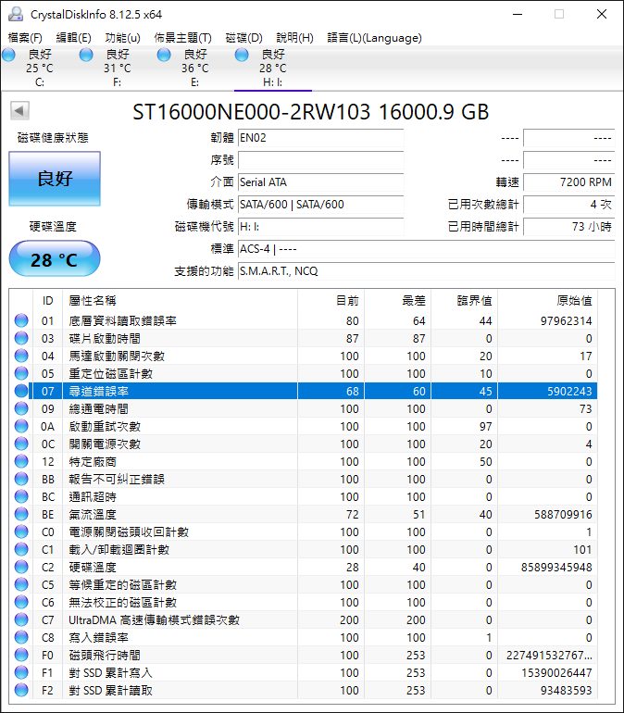Image resolution: width=624 pixels, height=713 pixels.
Task: Click the status orb for attribute 0A
Action: pyautogui.click(x=21, y=426)
